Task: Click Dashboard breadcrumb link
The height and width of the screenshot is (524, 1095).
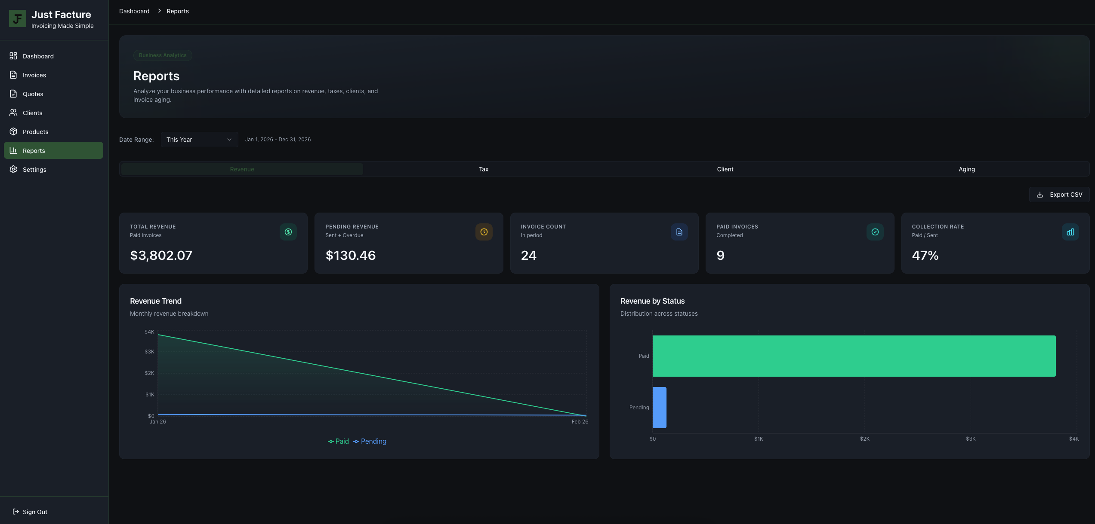Action: click(134, 11)
